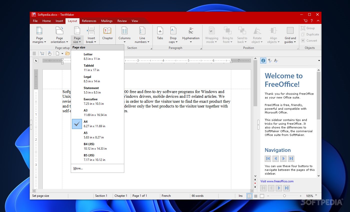The width and height of the screenshot is (350, 212).
Task: Switch to the Home tab
Action: [47, 21]
